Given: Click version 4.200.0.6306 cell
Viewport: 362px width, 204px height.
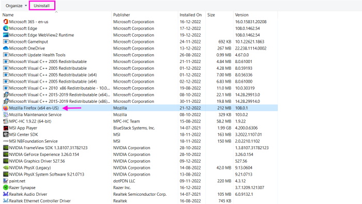Looking at the screenshot, I should point(246,128).
